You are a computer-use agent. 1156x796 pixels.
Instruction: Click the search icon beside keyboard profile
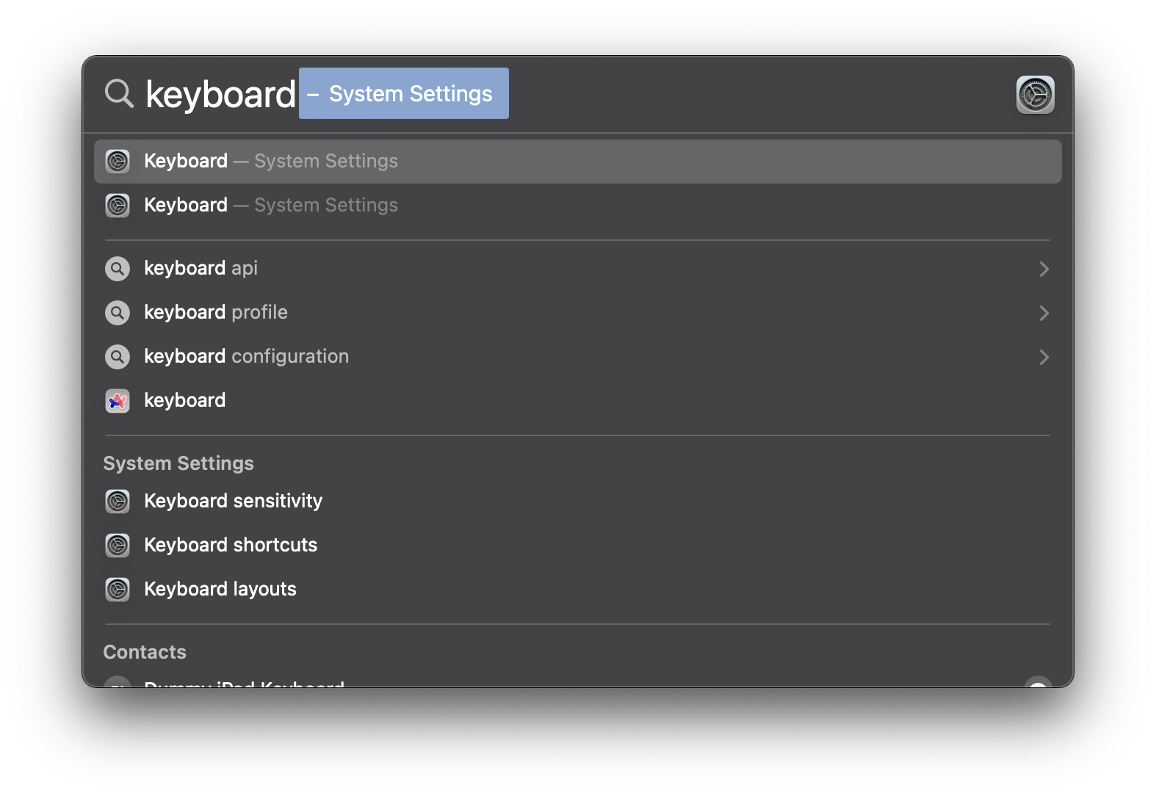118,313
